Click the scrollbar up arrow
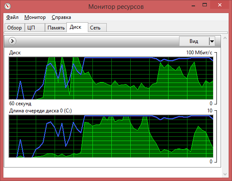Screen dimensions: 232x181 coord(225,38)
